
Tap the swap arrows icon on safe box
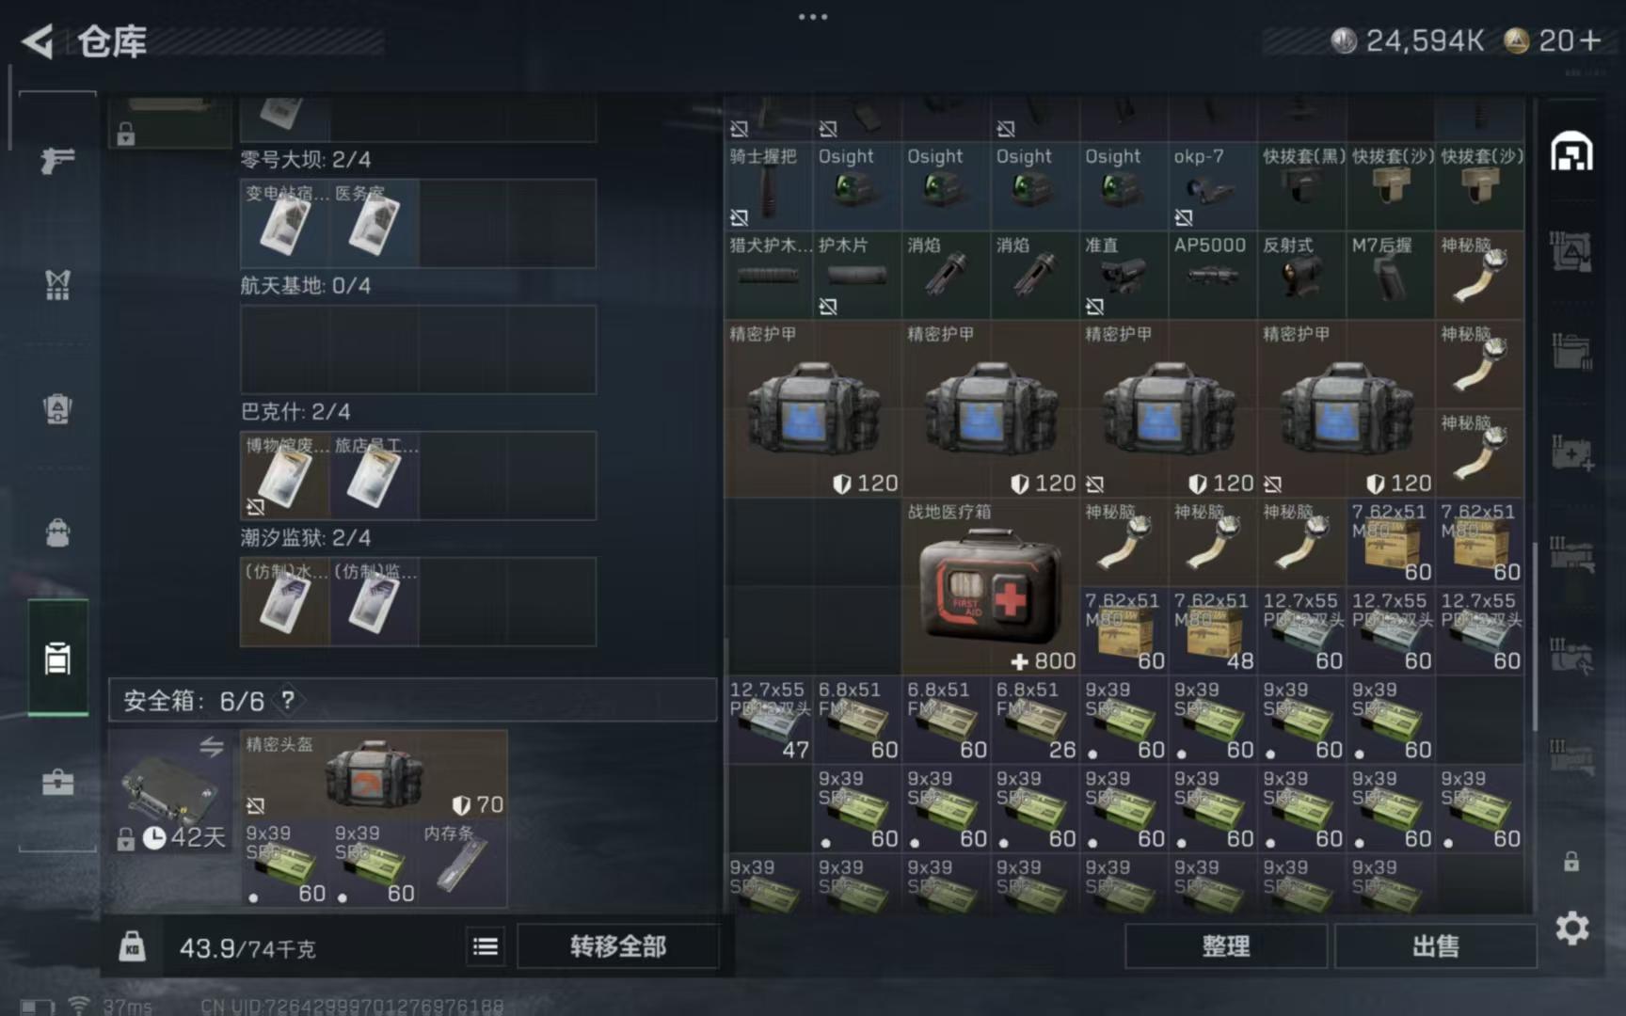[211, 747]
